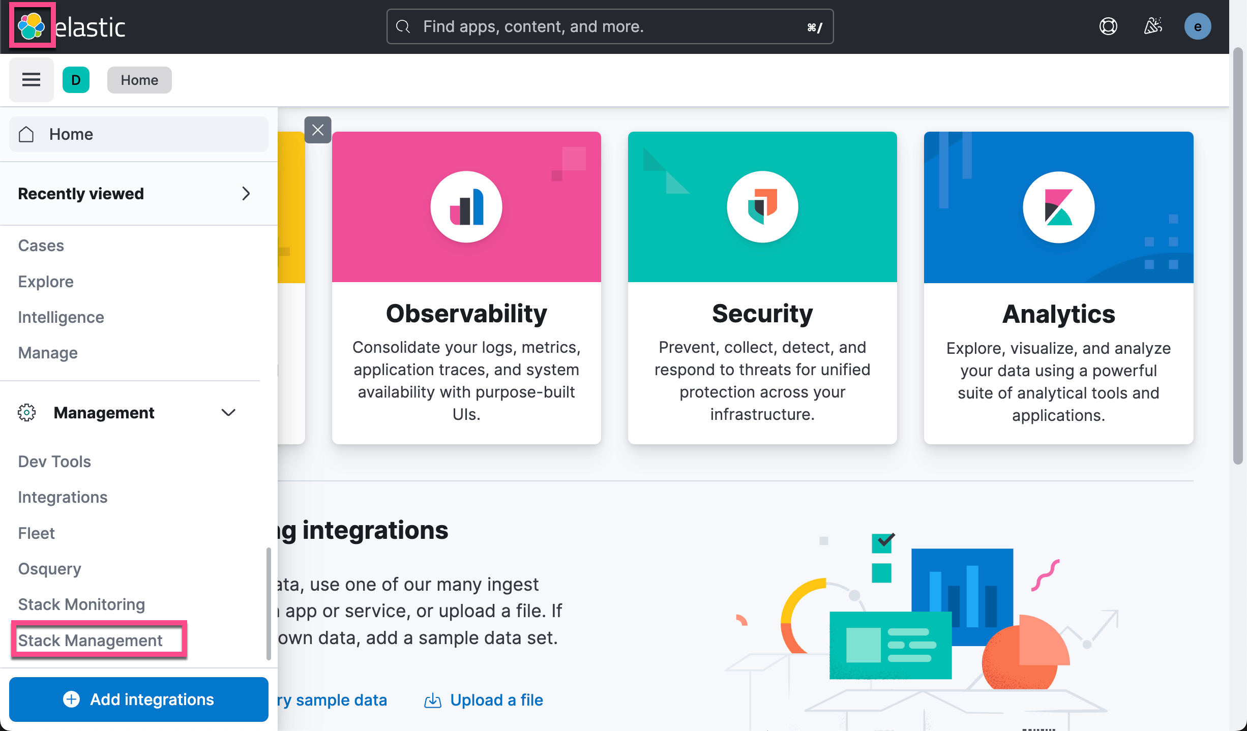Viewport: 1247px width, 731px height.
Task: Open the newsfeed celebration icon
Action: tap(1153, 26)
